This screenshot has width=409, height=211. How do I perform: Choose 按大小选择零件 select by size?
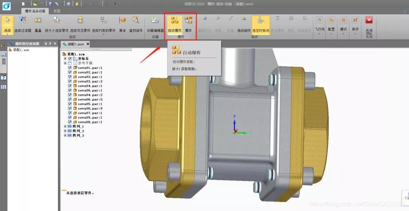tap(56, 25)
